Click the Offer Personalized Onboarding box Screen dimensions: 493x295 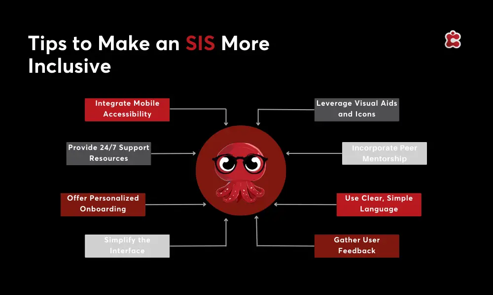click(103, 204)
